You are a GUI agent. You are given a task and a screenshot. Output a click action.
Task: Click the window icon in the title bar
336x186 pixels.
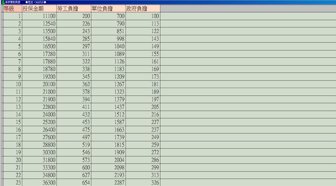pyautogui.click(x=2, y=2)
